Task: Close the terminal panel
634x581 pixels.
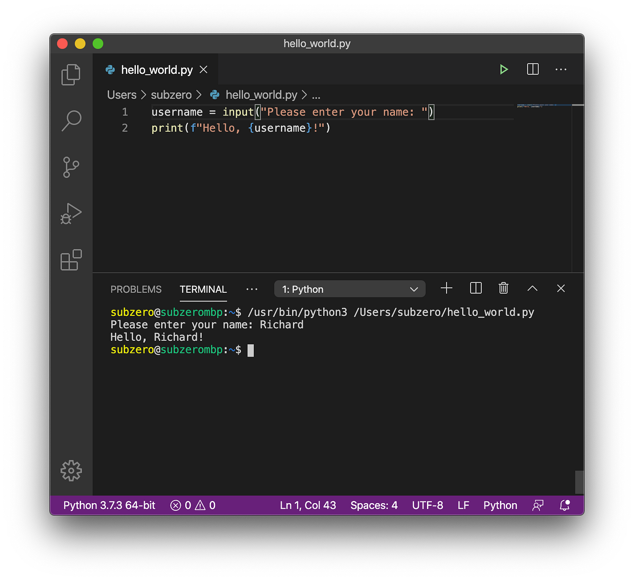Action: tap(561, 288)
